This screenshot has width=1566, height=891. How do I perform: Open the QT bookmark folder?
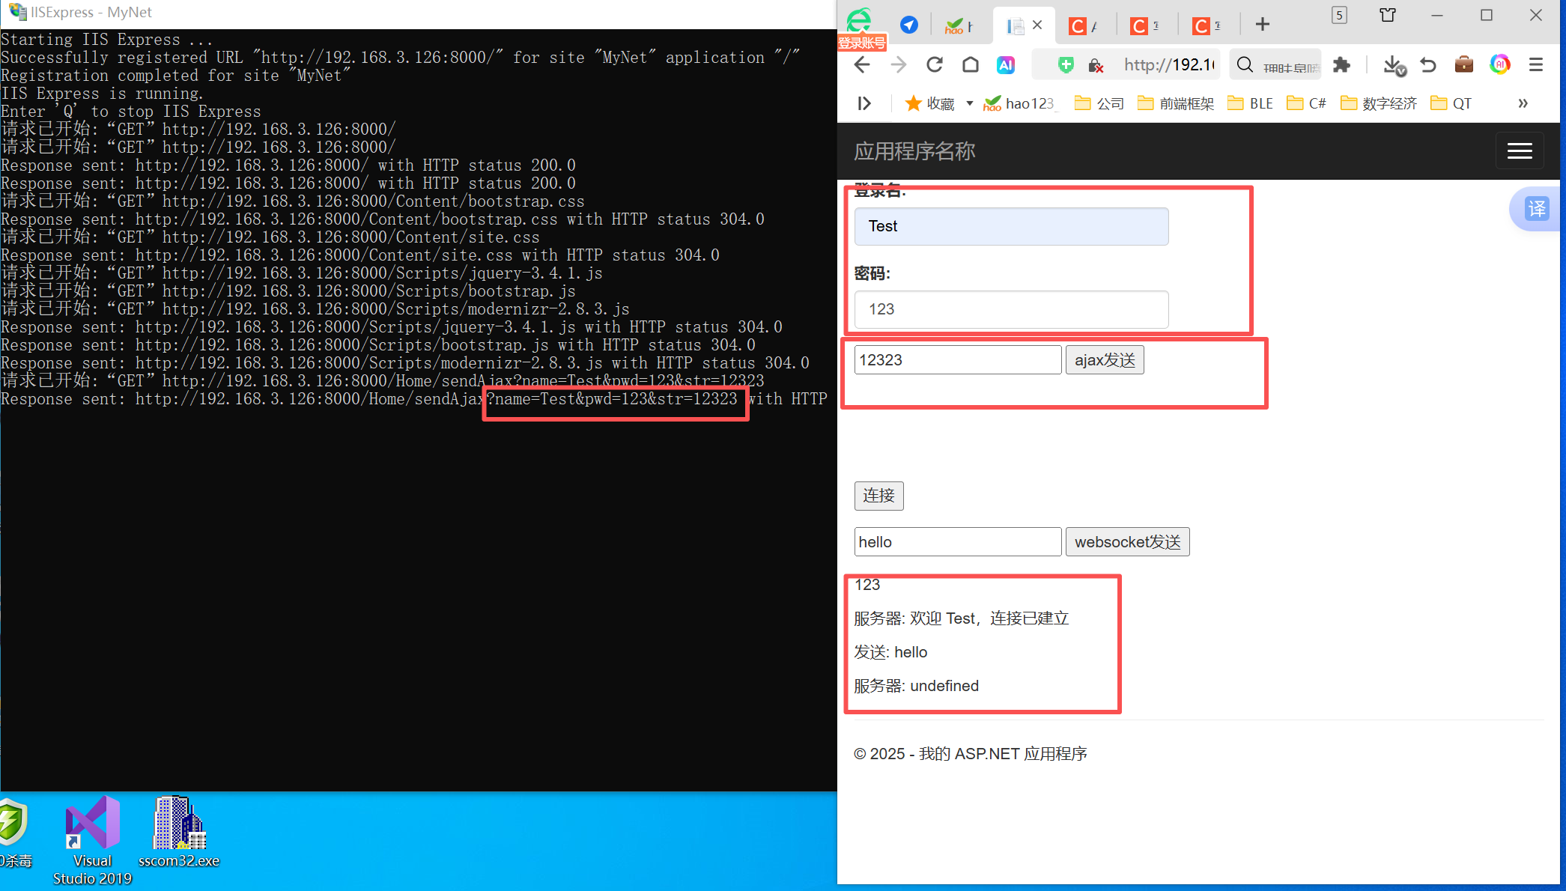[x=1451, y=103]
